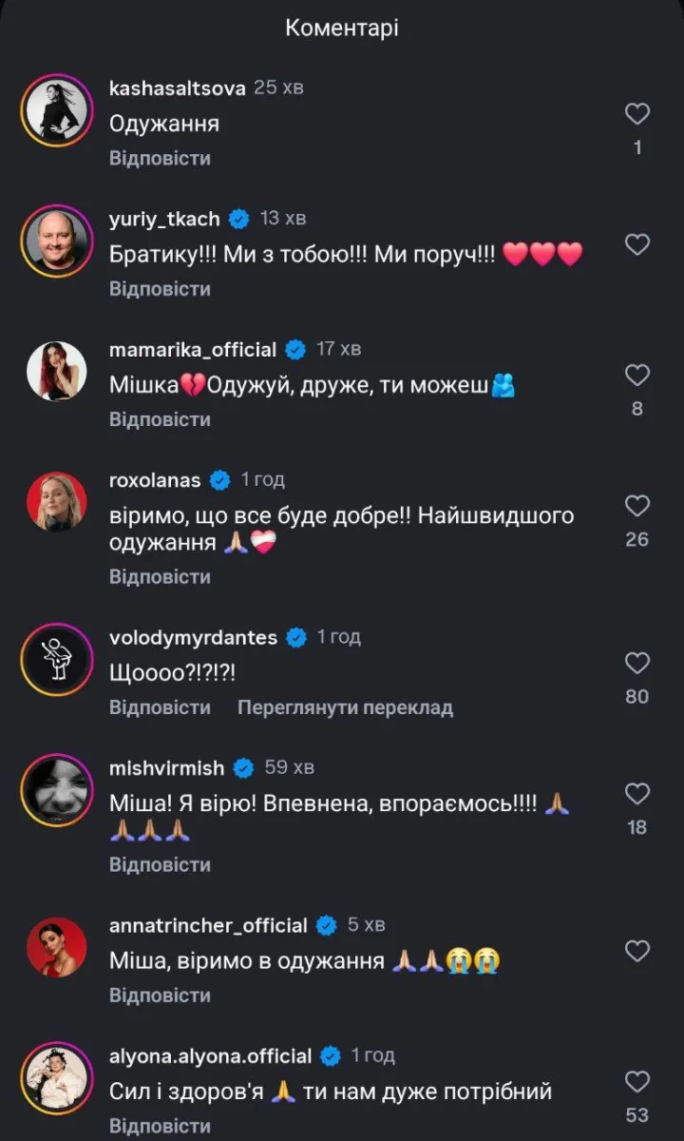Viewport: 684px width, 1141px height.
Task: Tap heart next to annatrincher_official's comment
Action: (637, 951)
